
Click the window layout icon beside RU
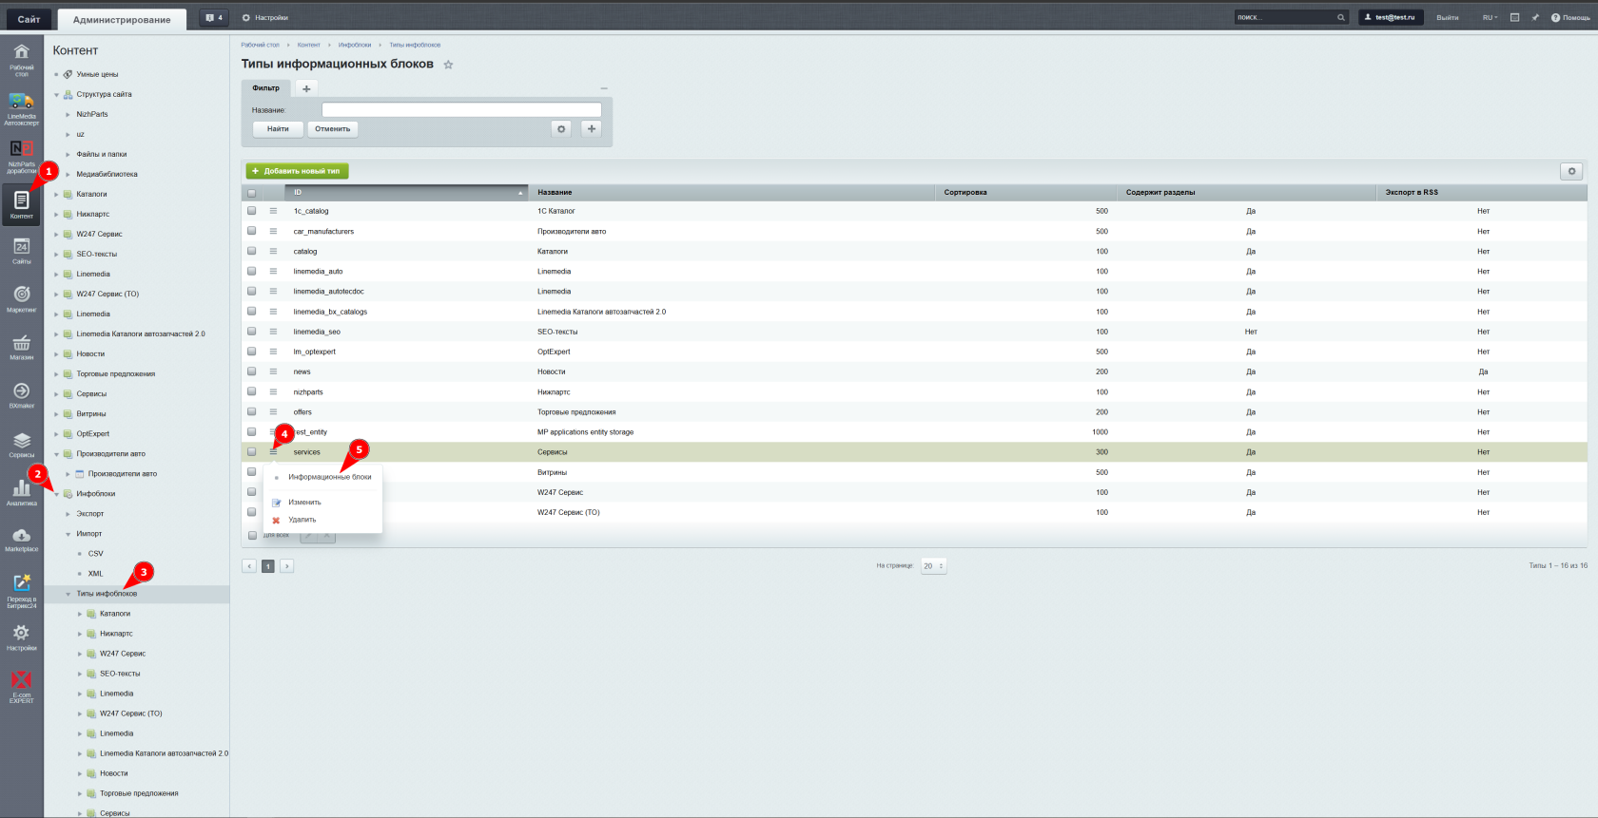pos(1515,17)
